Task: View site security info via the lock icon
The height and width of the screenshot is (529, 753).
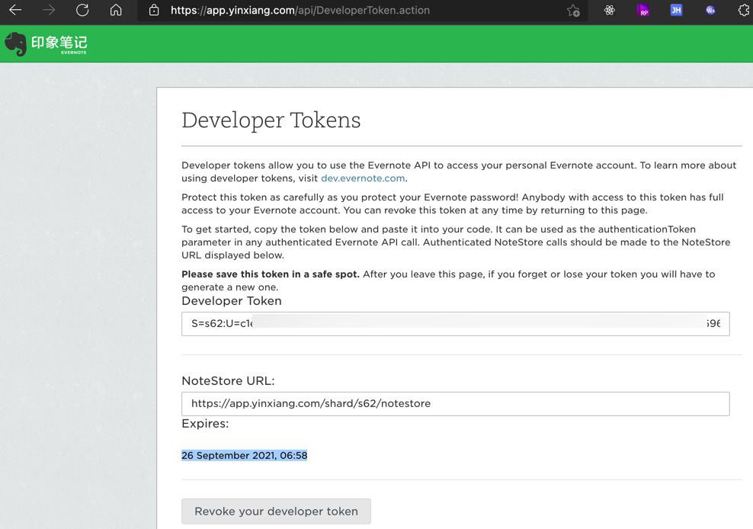Action: [154, 10]
